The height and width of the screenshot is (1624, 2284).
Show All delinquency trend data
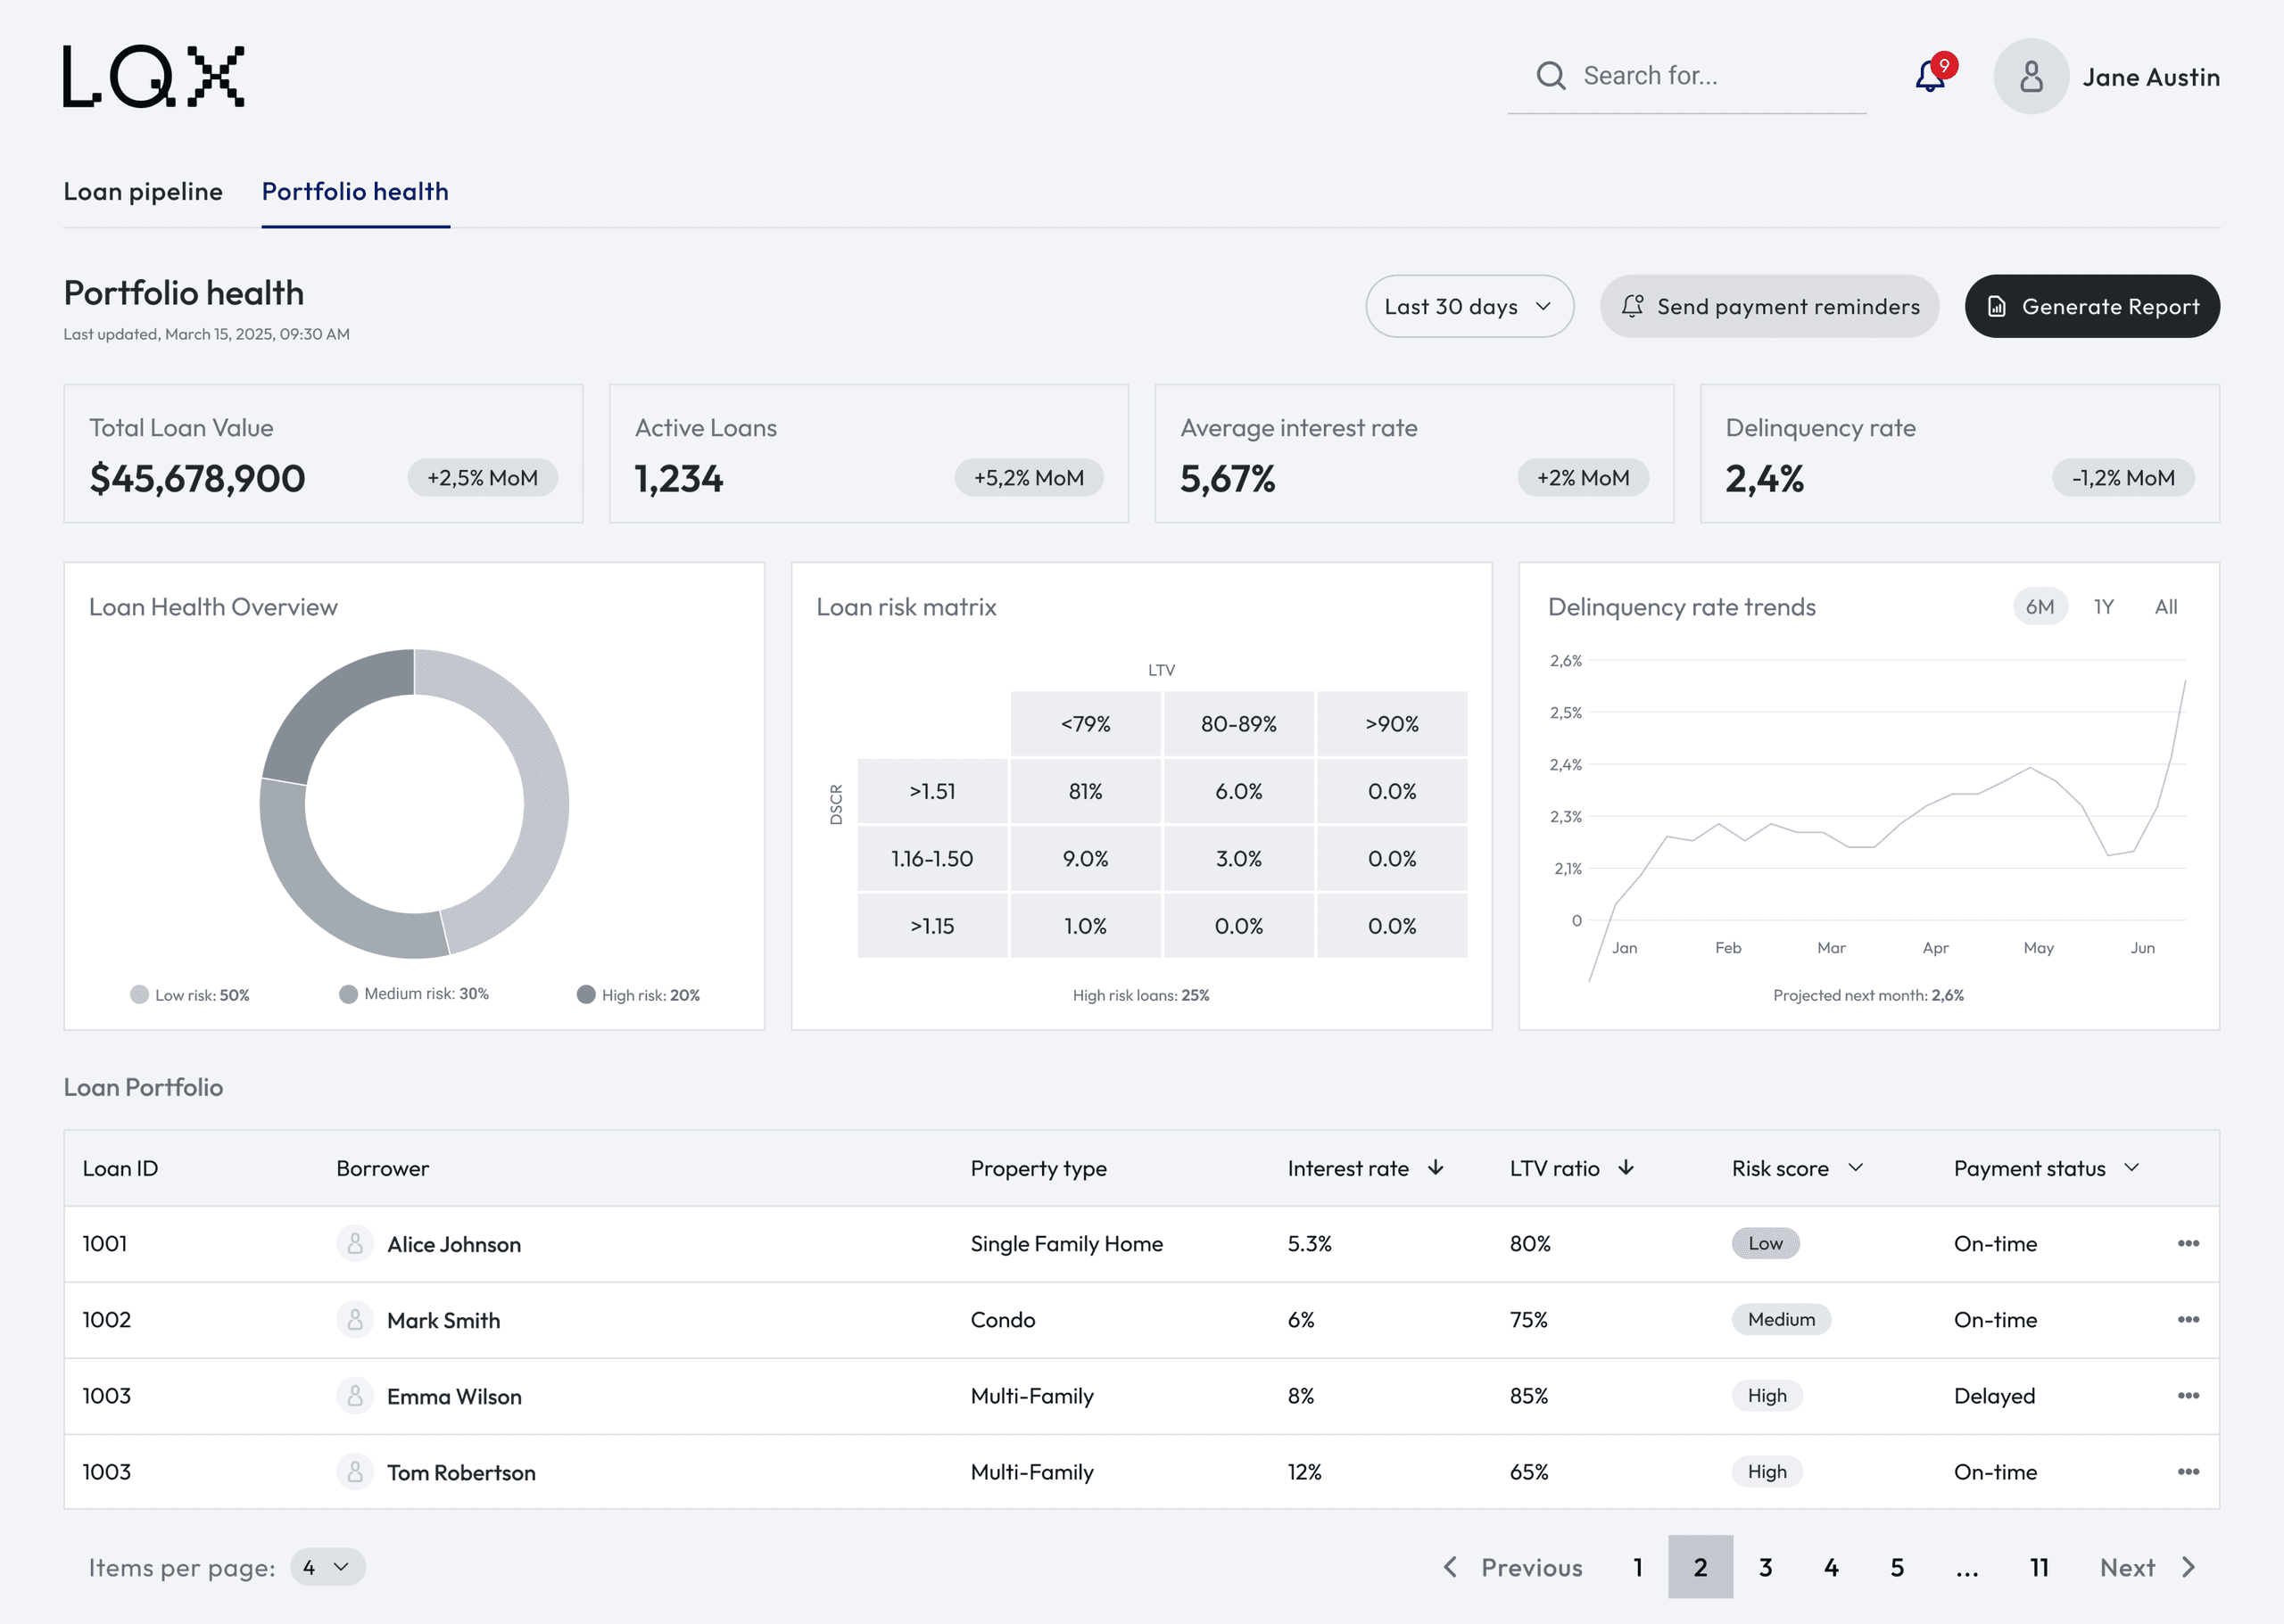click(x=2165, y=606)
